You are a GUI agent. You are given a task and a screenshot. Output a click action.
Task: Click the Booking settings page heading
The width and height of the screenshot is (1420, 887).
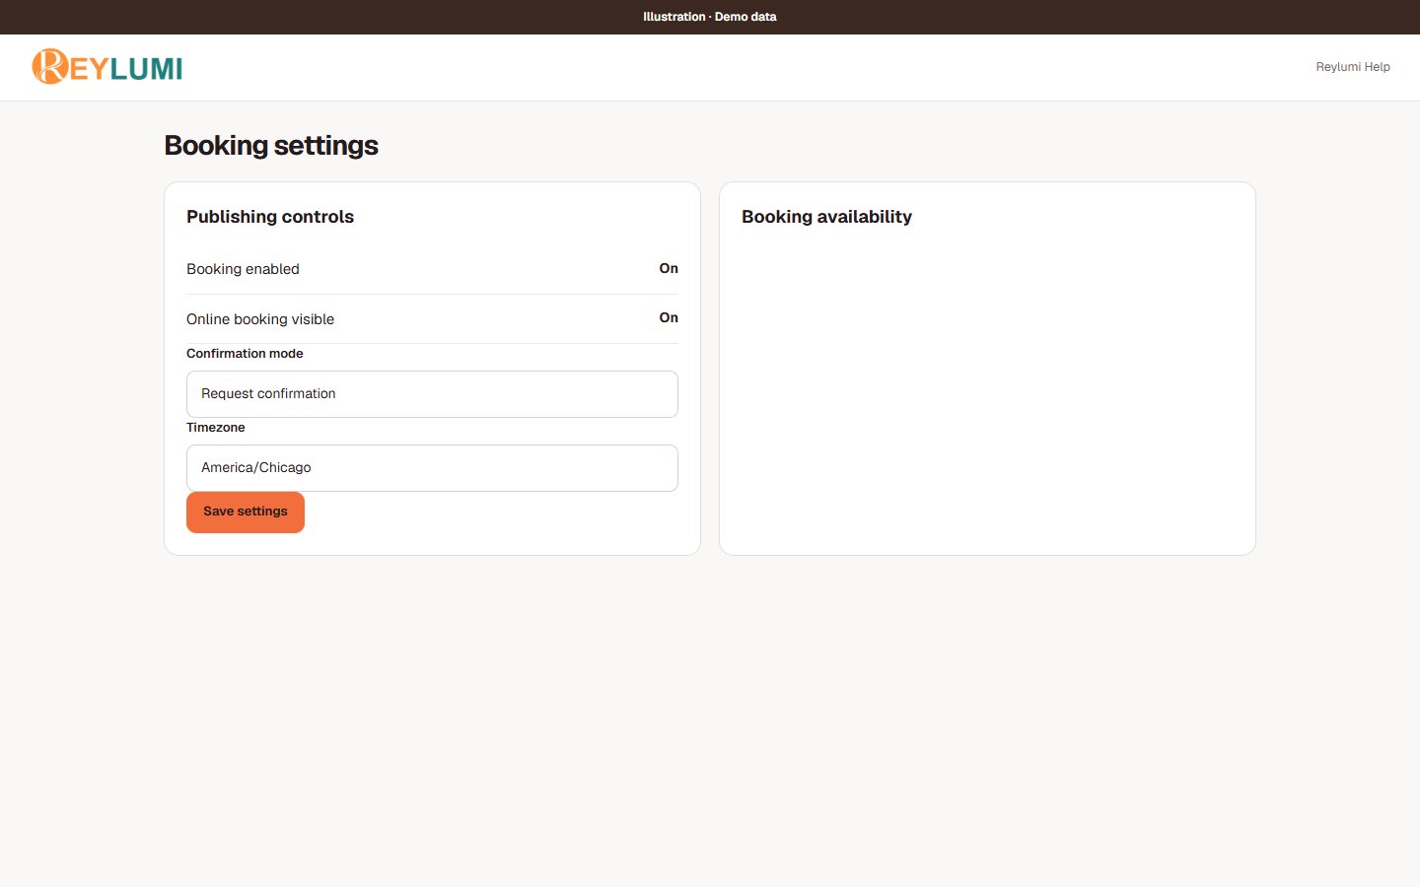pyautogui.click(x=271, y=145)
